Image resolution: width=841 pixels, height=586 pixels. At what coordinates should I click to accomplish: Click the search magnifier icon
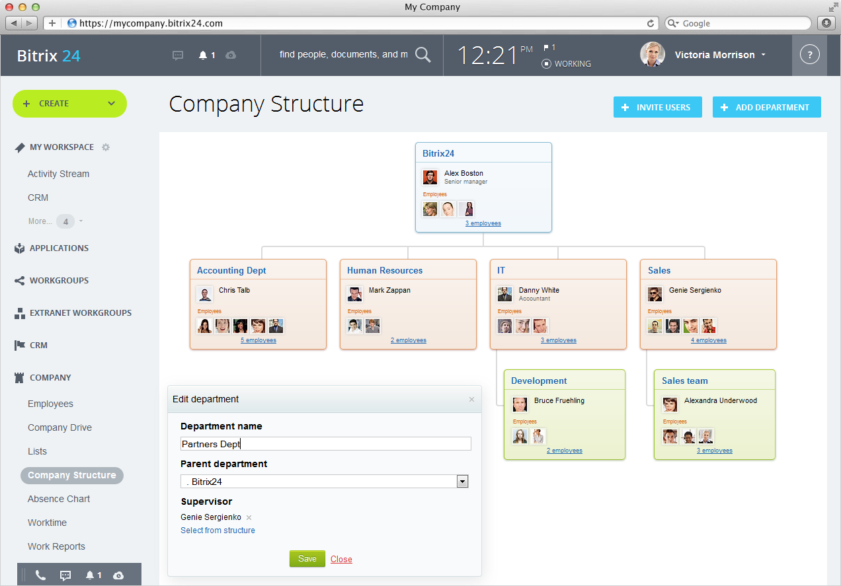point(422,55)
